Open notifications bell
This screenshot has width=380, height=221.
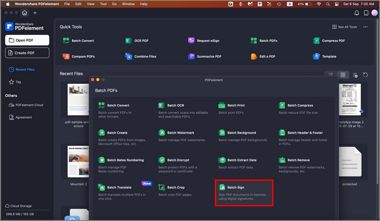356,13
